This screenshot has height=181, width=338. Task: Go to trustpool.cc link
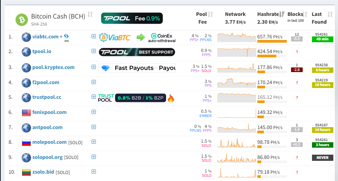pyautogui.click(x=47, y=97)
